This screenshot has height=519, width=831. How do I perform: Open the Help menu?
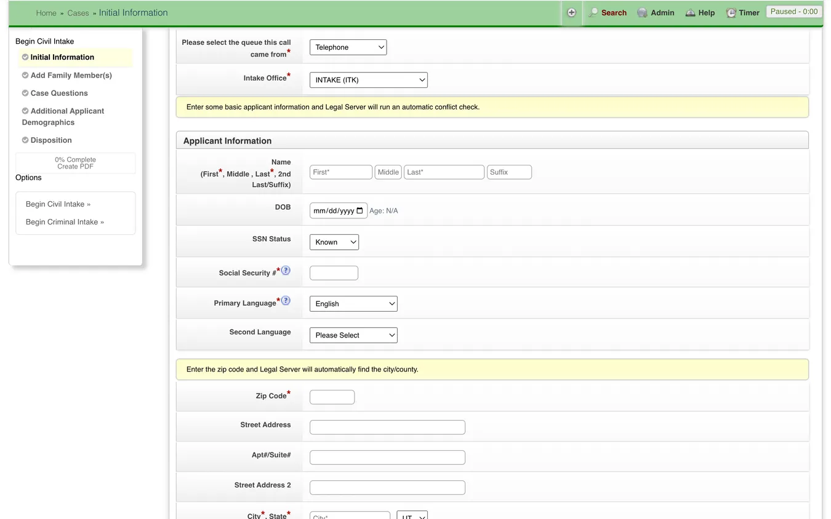pyautogui.click(x=707, y=12)
